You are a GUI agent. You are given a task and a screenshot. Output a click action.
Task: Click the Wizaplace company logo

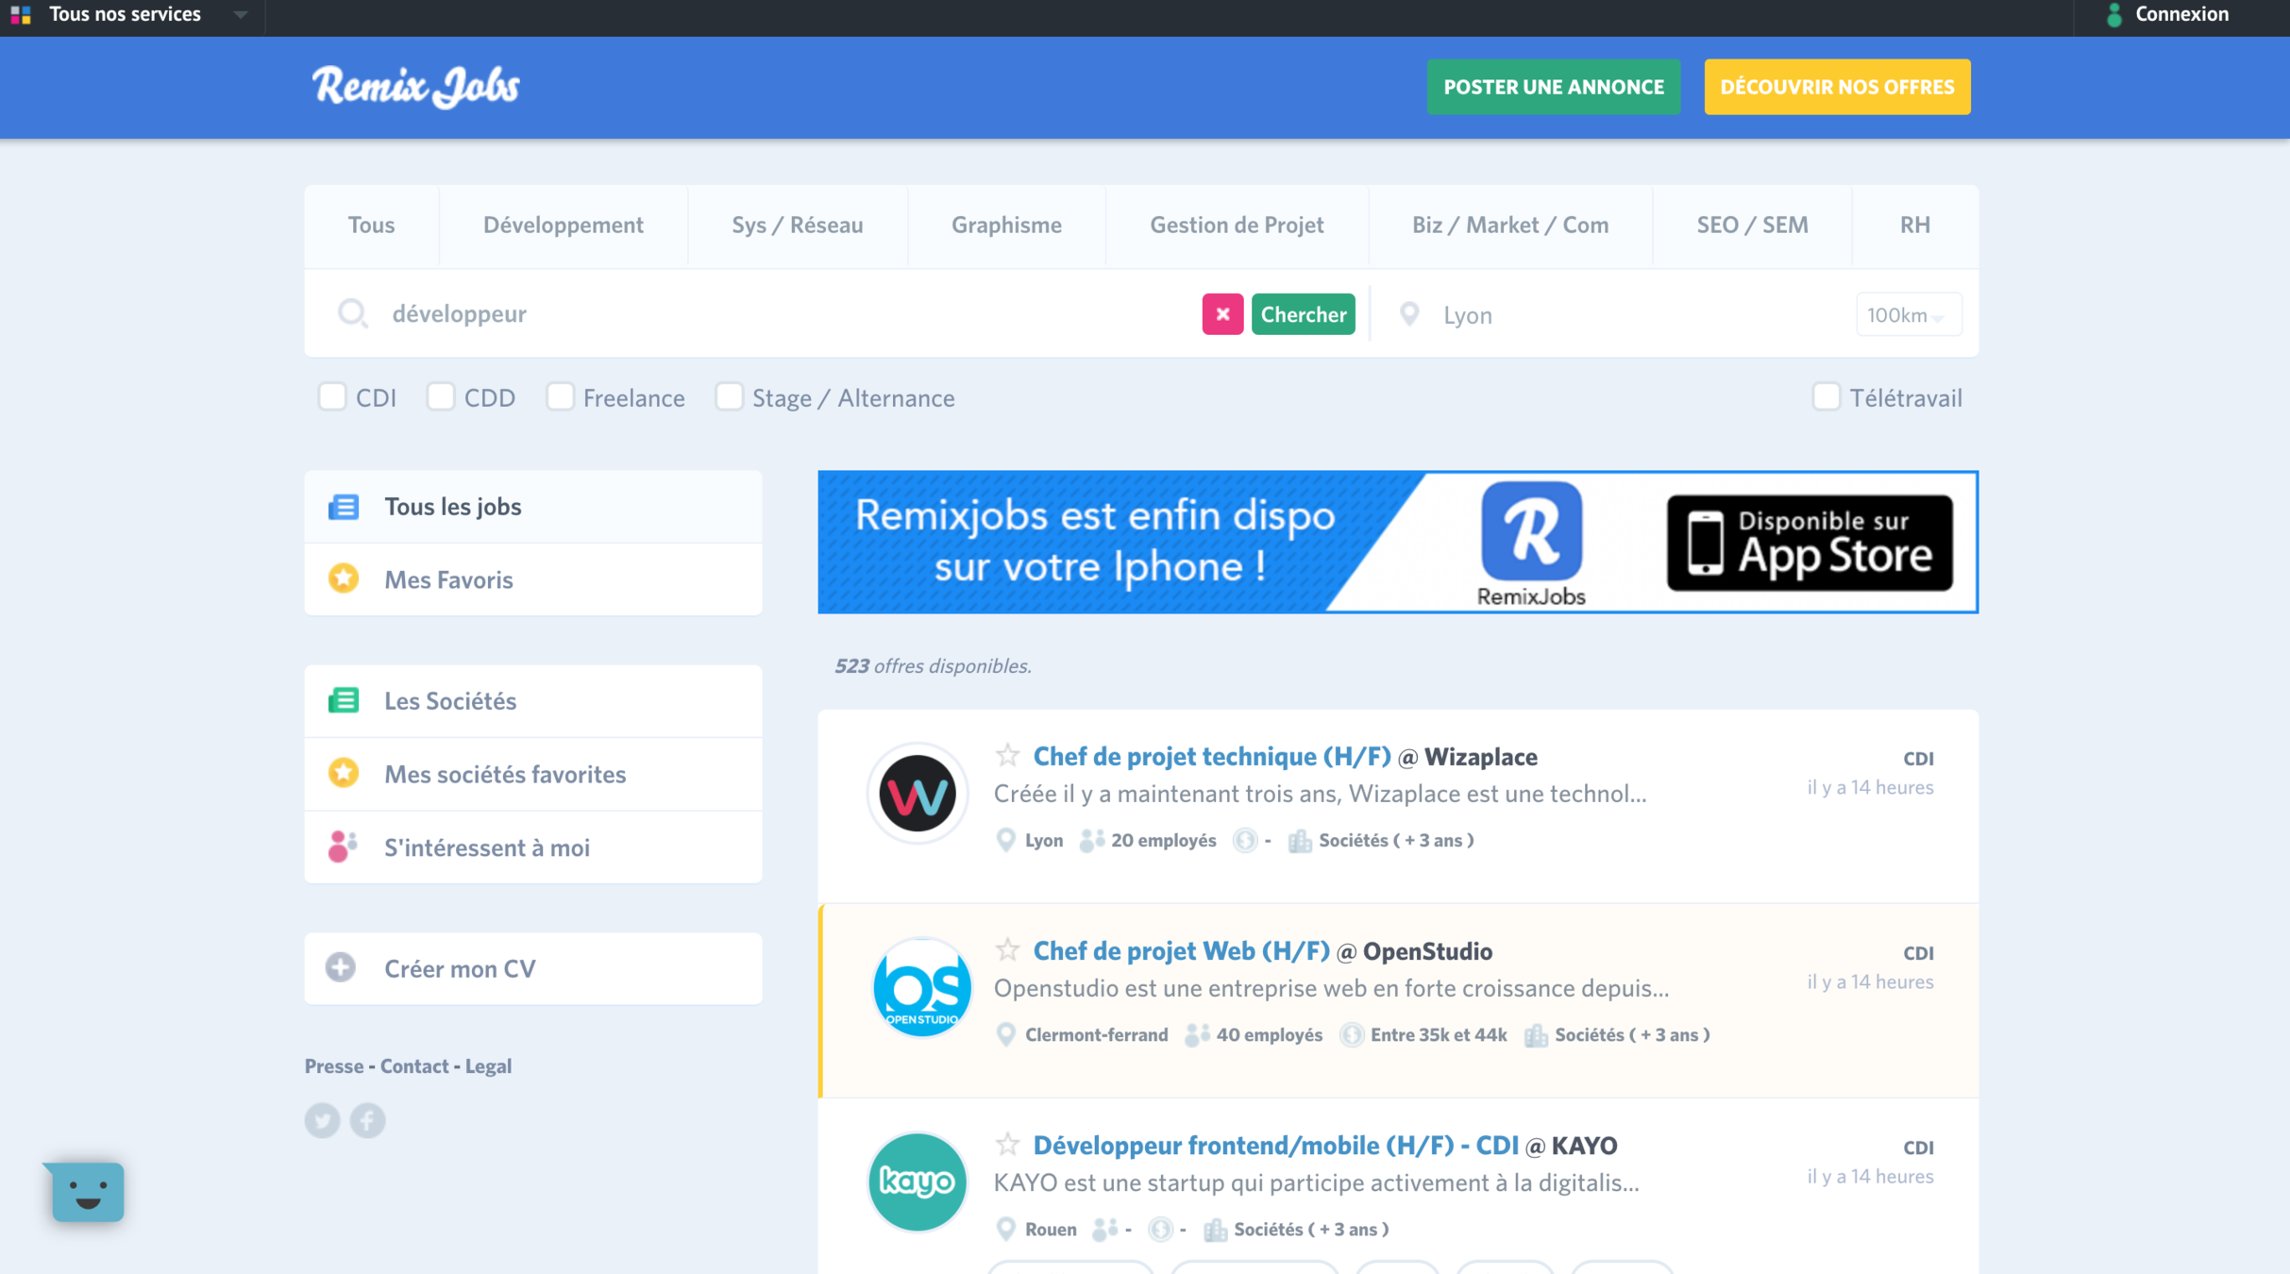pyautogui.click(x=918, y=794)
